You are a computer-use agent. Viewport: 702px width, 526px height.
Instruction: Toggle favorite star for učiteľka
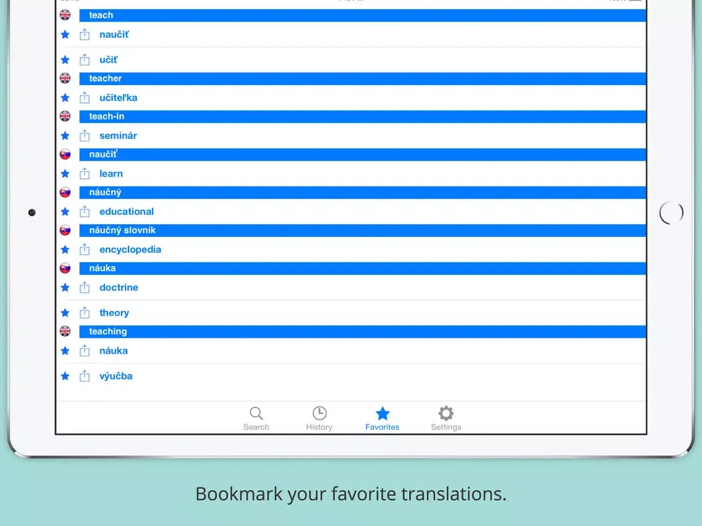coord(65,98)
